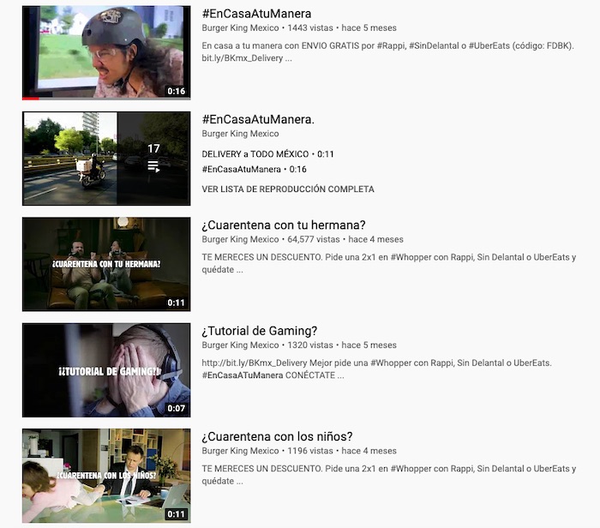Open ¿Cuarentena con los niños? thumbnail
The width and height of the screenshot is (600, 528).
tap(106, 476)
